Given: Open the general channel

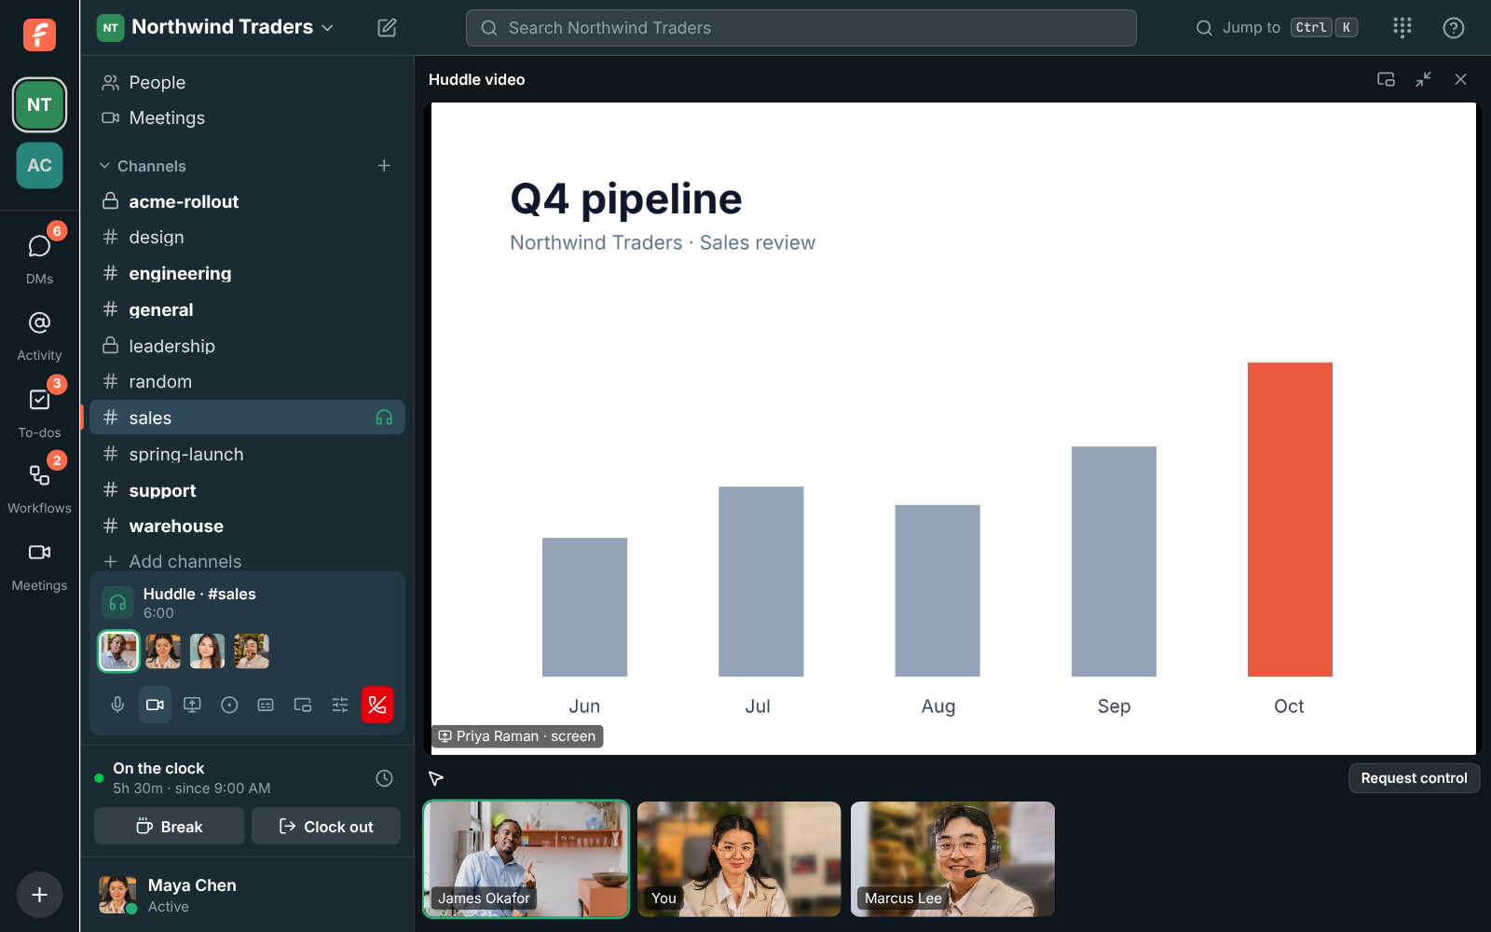Looking at the screenshot, I should [x=247, y=309].
